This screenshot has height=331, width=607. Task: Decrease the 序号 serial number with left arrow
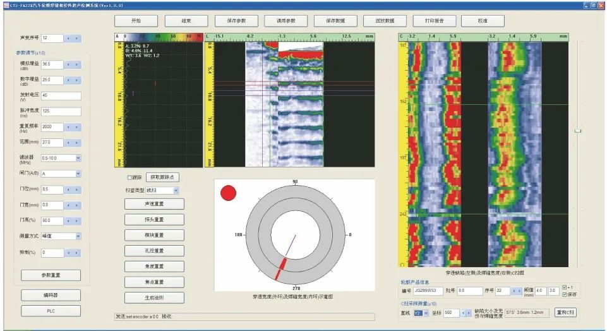pos(514,291)
